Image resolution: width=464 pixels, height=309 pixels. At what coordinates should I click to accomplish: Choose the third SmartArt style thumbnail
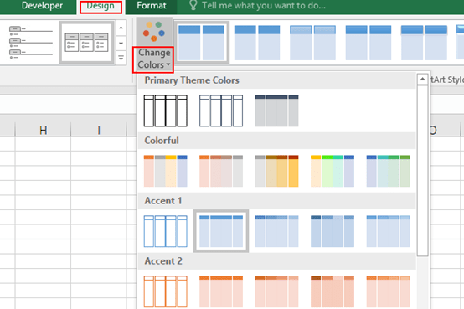coord(312,43)
